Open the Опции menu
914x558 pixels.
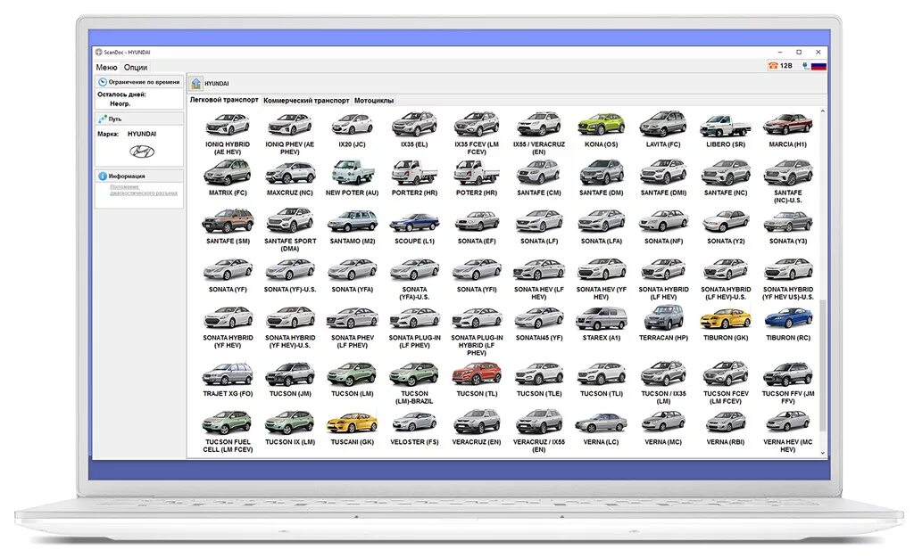pos(136,68)
